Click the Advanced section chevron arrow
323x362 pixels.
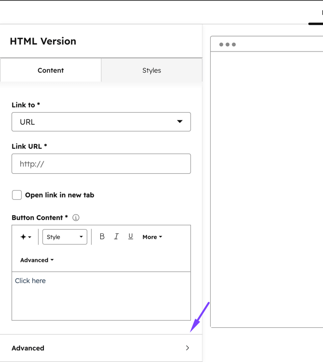coord(188,348)
